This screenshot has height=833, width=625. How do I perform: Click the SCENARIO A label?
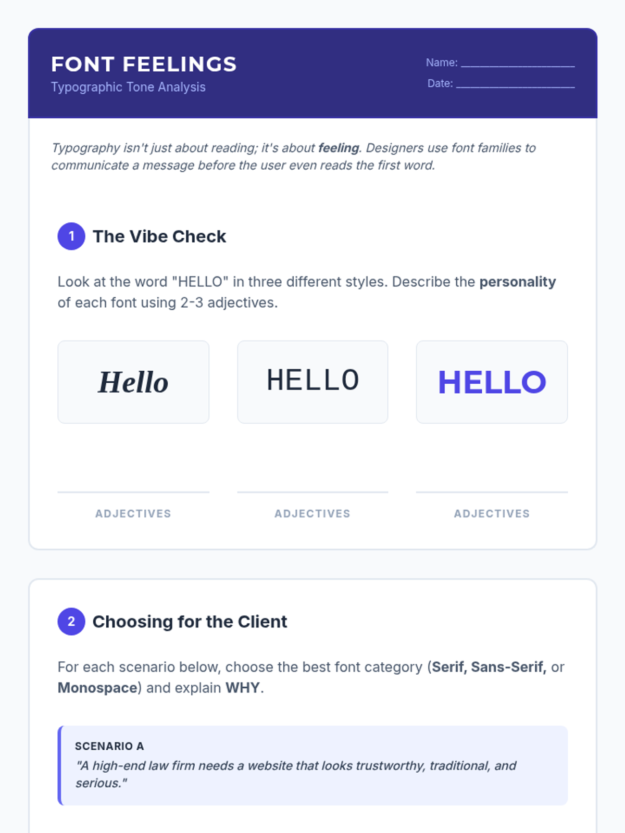click(x=109, y=746)
